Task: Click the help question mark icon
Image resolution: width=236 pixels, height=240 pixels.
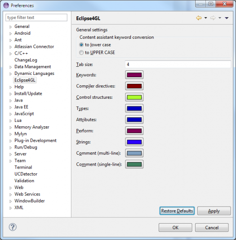Action: 13,227
